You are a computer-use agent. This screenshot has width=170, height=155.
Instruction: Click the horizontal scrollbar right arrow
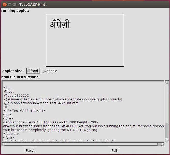[163, 144]
